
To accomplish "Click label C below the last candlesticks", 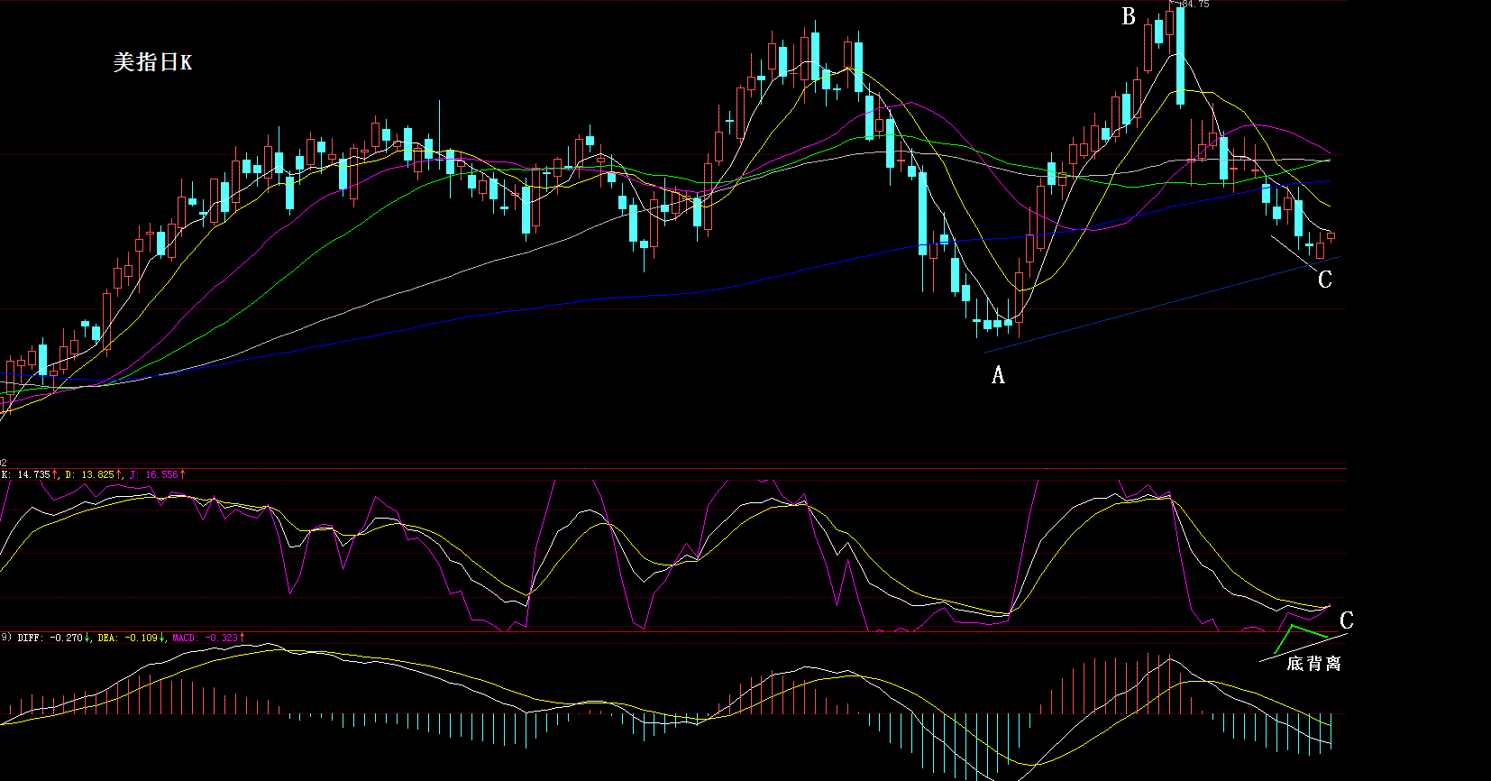I will point(1324,280).
